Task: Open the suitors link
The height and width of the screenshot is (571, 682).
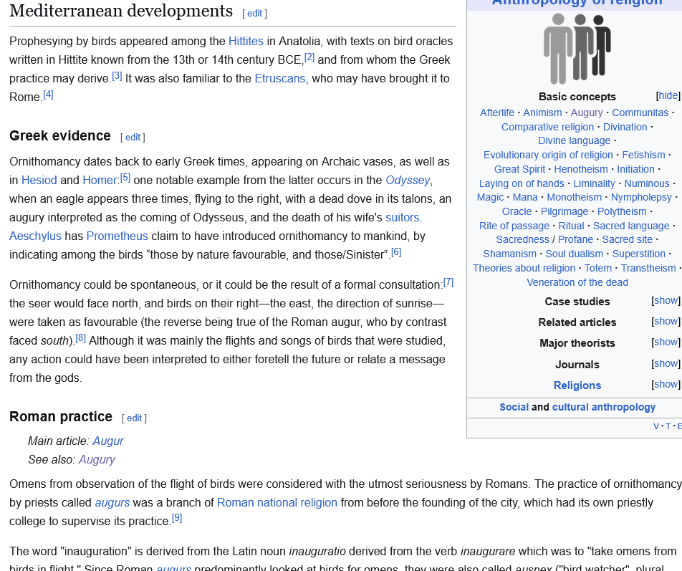Action: (x=403, y=218)
